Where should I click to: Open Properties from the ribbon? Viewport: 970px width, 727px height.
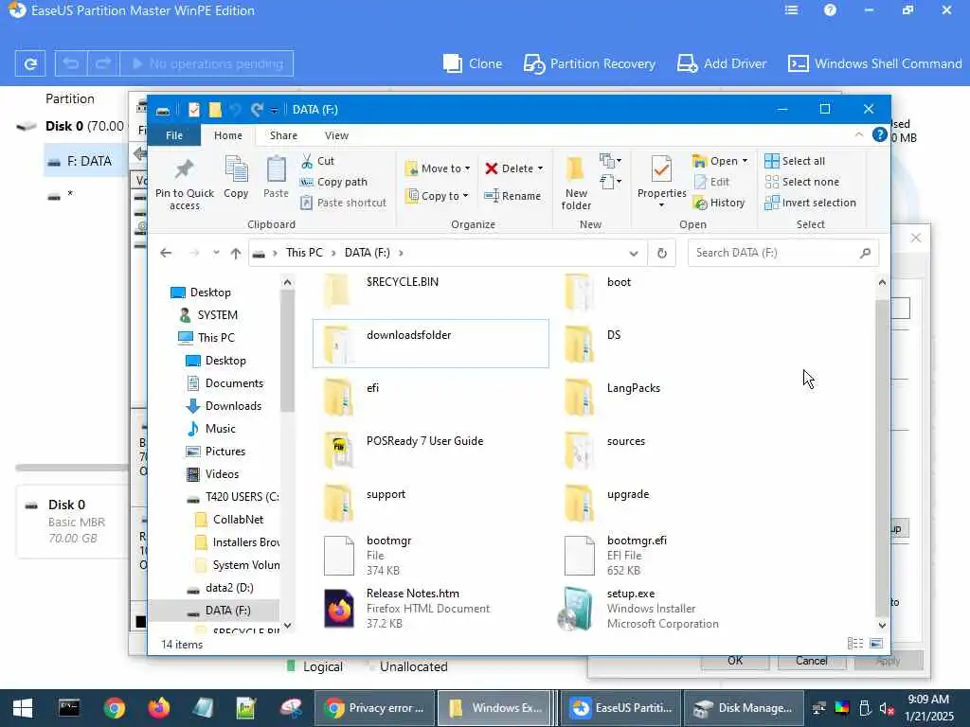coord(661,181)
